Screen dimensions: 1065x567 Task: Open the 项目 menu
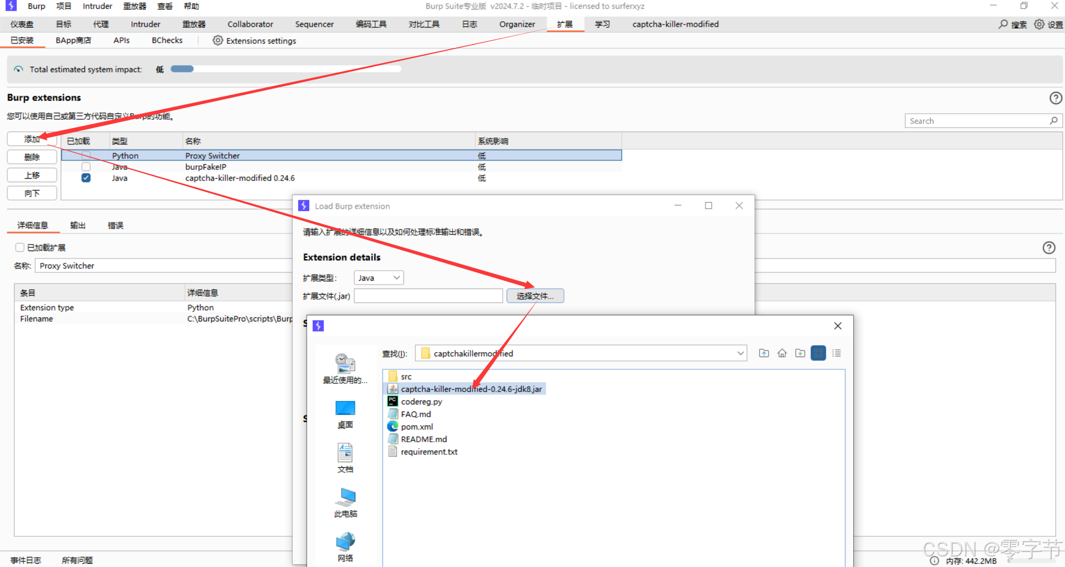pyautogui.click(x=64, y=6)
